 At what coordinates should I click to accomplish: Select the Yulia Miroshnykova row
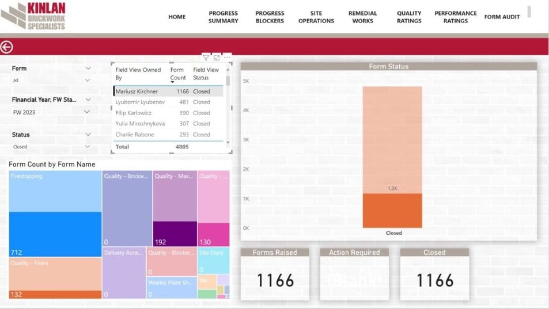click(168, 124)
